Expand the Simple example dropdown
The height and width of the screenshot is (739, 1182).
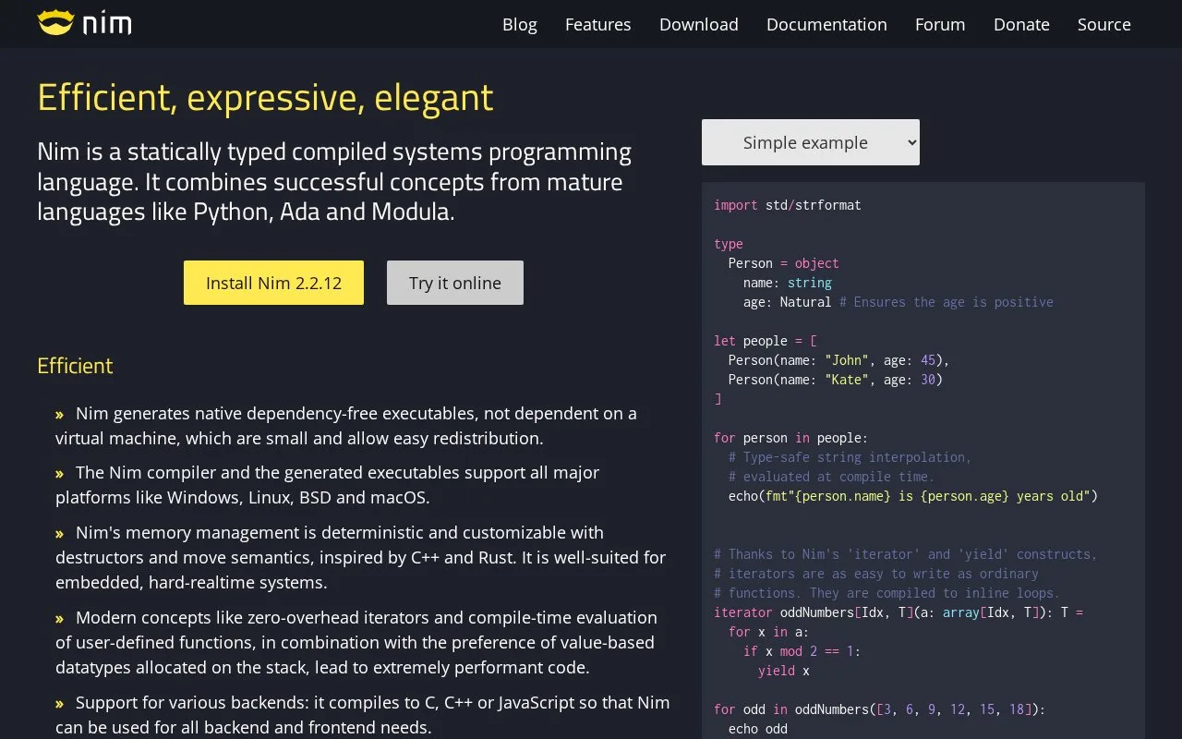point(811,142)
